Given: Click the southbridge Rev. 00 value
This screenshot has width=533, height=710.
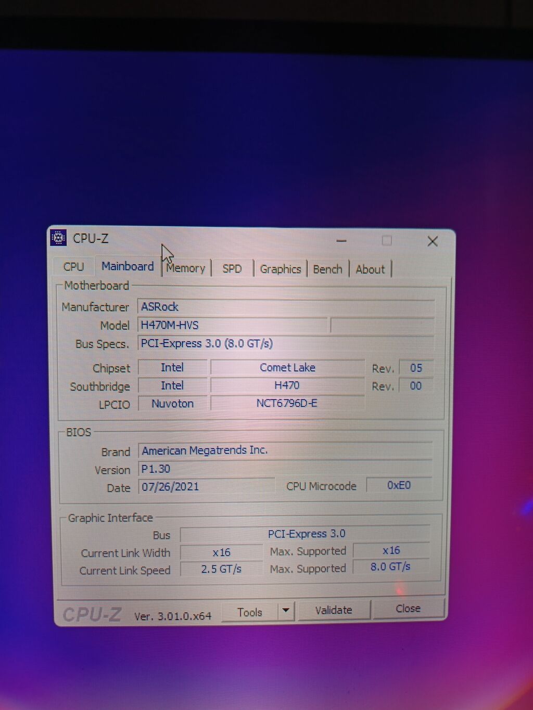Looking at the screenshot, I should pos(416,386).
